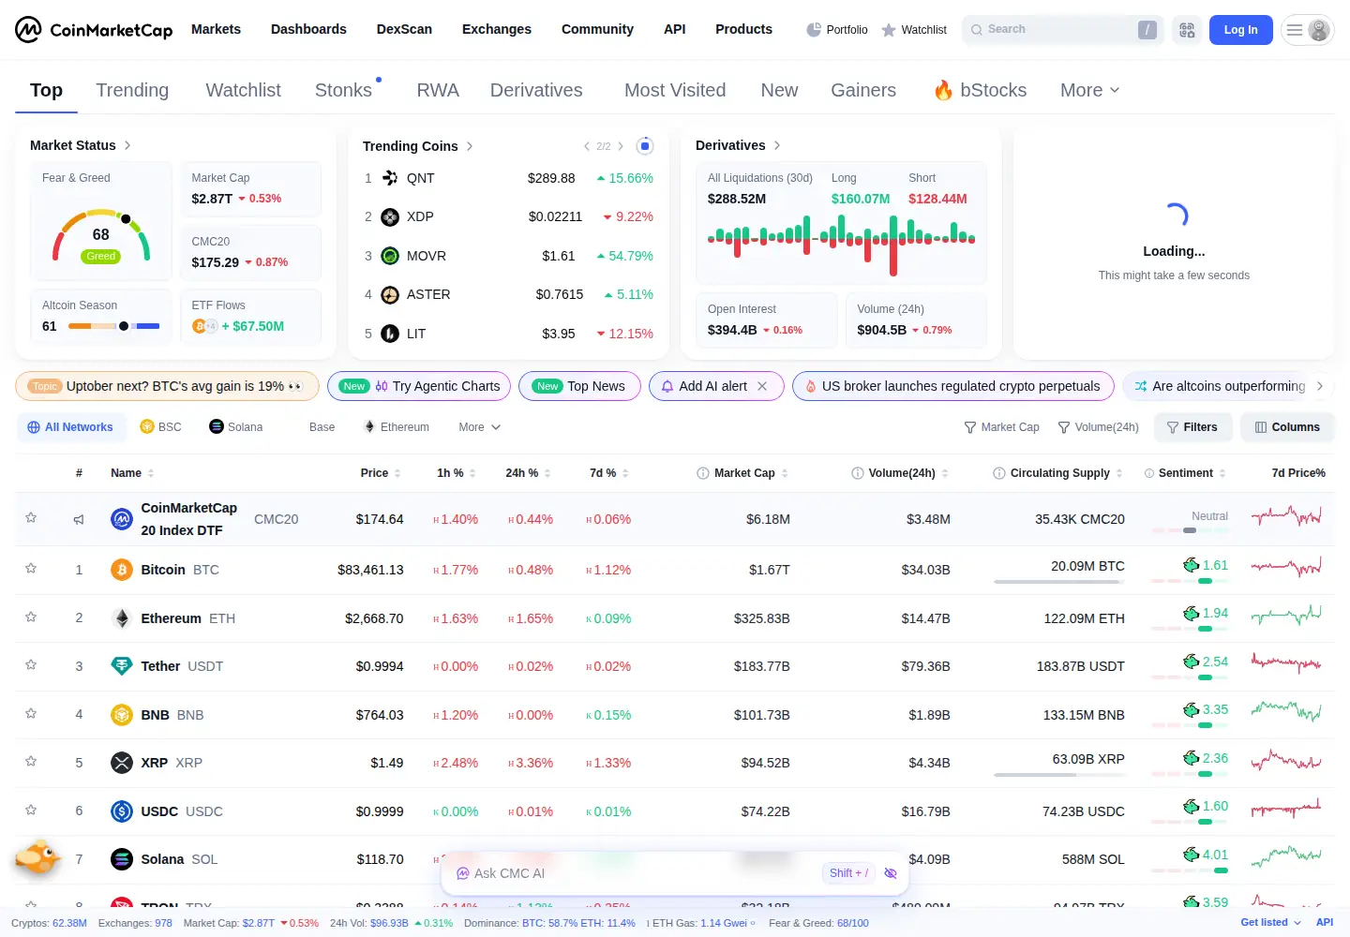Star the CMC20 Index DTF row
This screenshot has height=937, width=1350.
(31, 517)
